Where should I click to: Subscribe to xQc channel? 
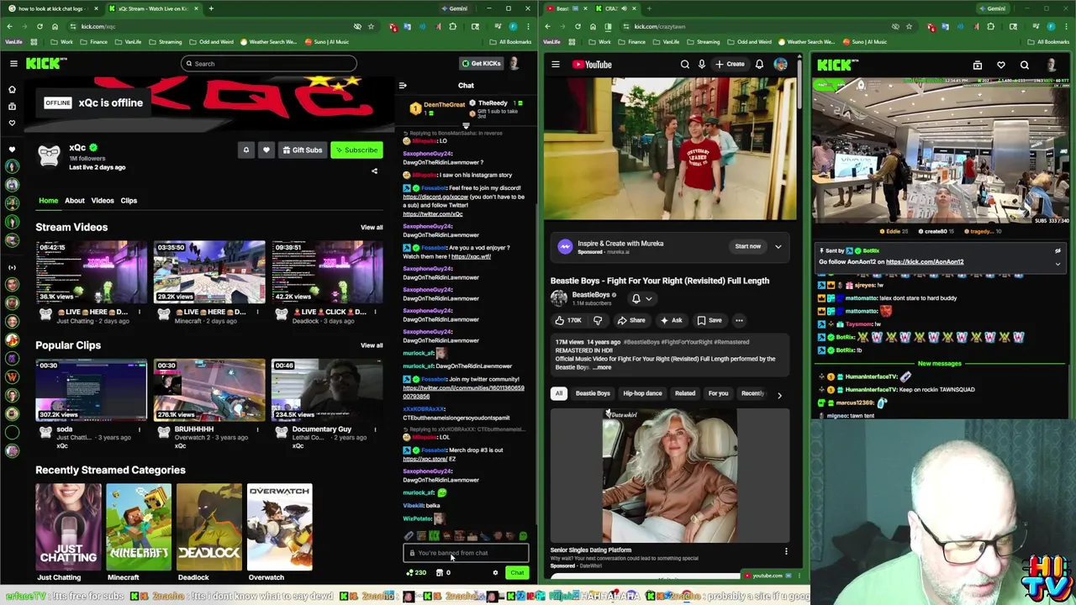pos(356,150)
